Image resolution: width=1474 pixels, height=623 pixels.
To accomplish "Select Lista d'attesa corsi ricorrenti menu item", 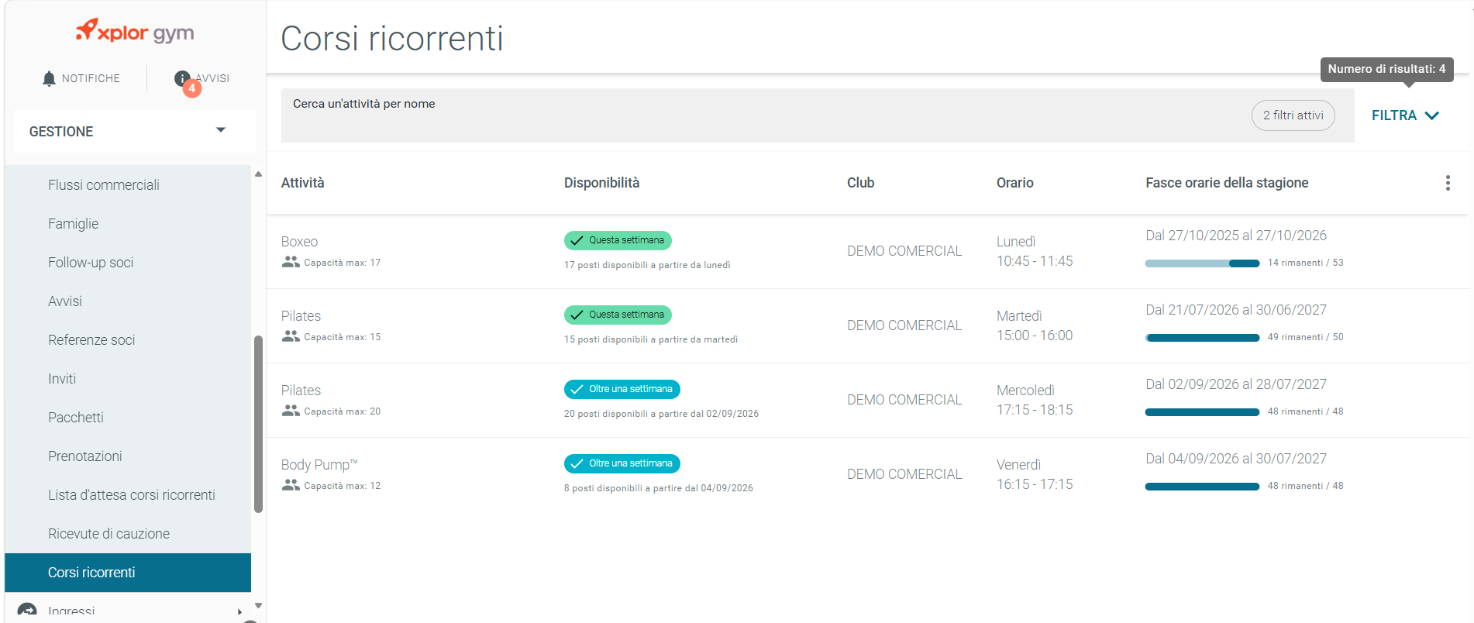I will [x=128, y=494].
